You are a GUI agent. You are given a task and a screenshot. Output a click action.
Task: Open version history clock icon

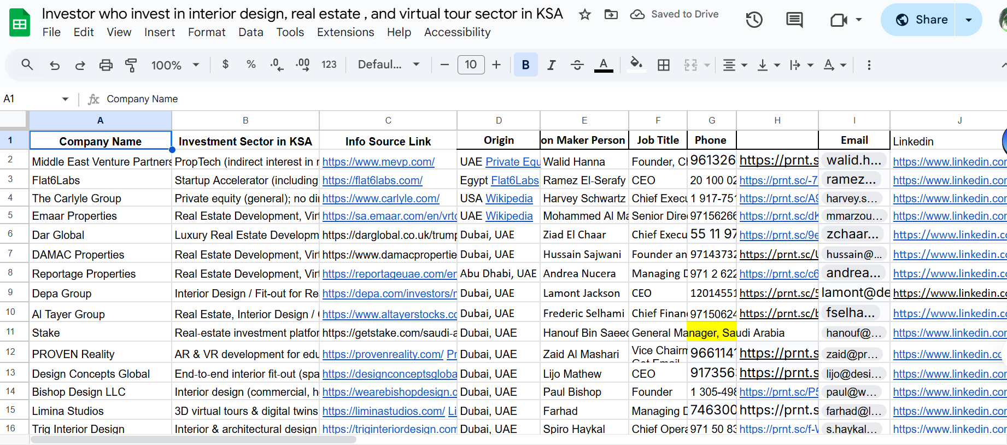click(x=754, y=20)
